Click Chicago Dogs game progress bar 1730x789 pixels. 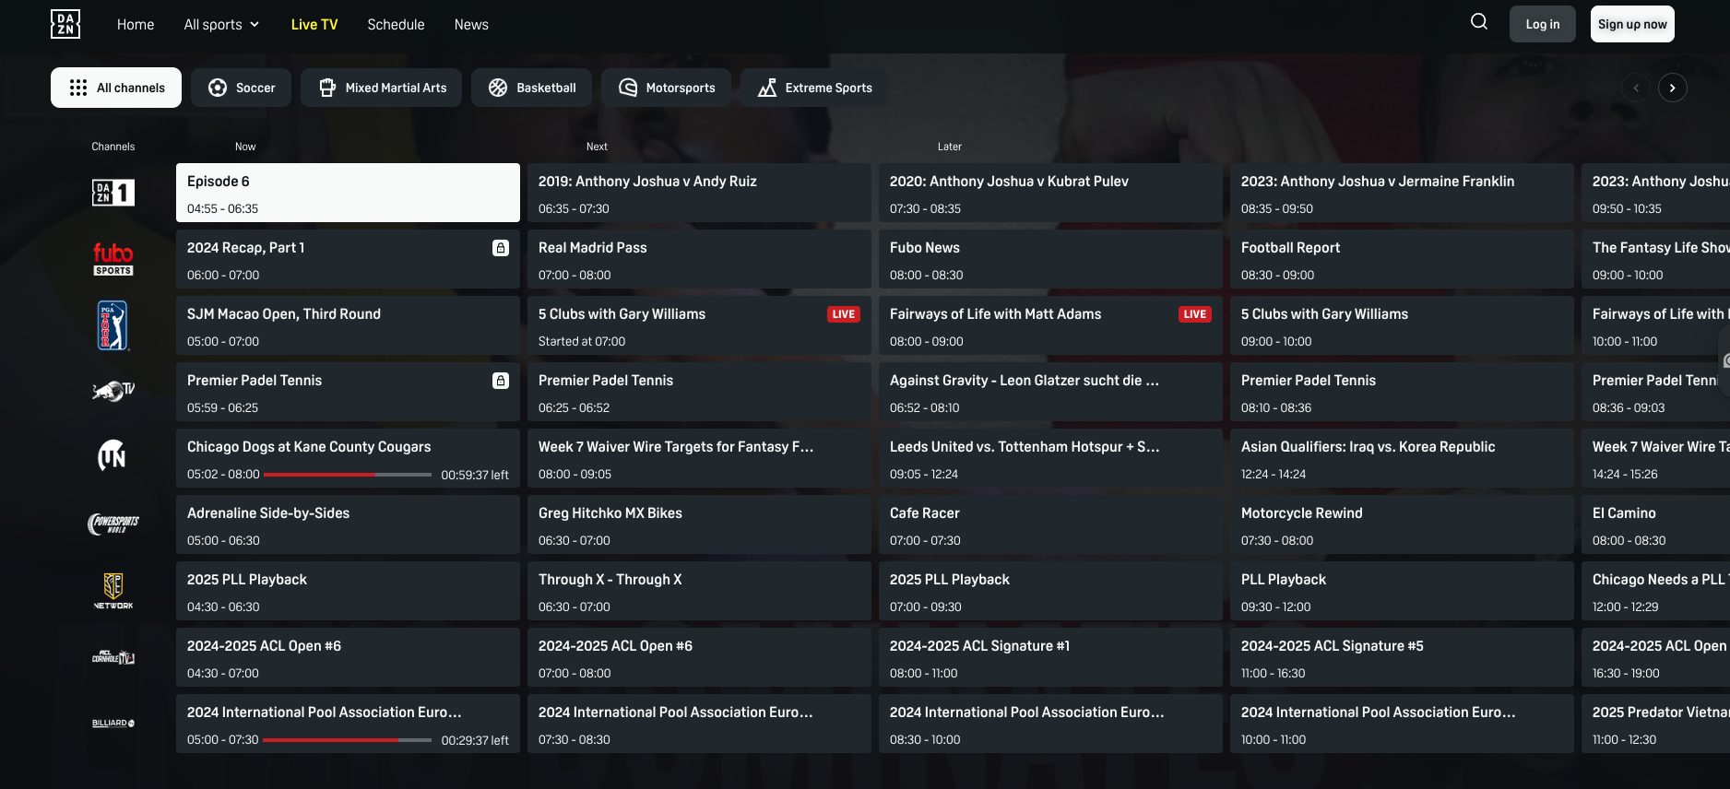(x=348, y=475)
